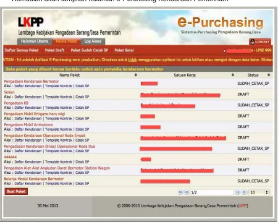Click Cetak SP for Mobil Ertigane row
This screenshot has height=224, width=278.
(x=82, y=118)
